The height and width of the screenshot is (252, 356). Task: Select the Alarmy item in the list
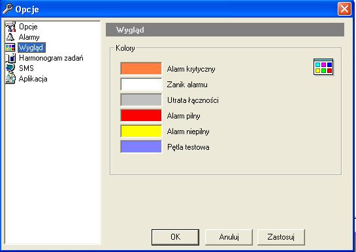click(29, 37)
